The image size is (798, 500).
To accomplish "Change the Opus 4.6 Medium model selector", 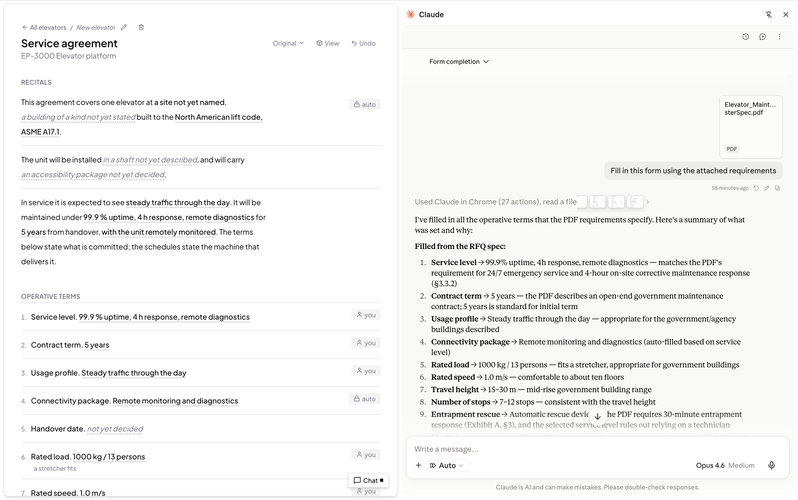I will (x=725, y=465).
